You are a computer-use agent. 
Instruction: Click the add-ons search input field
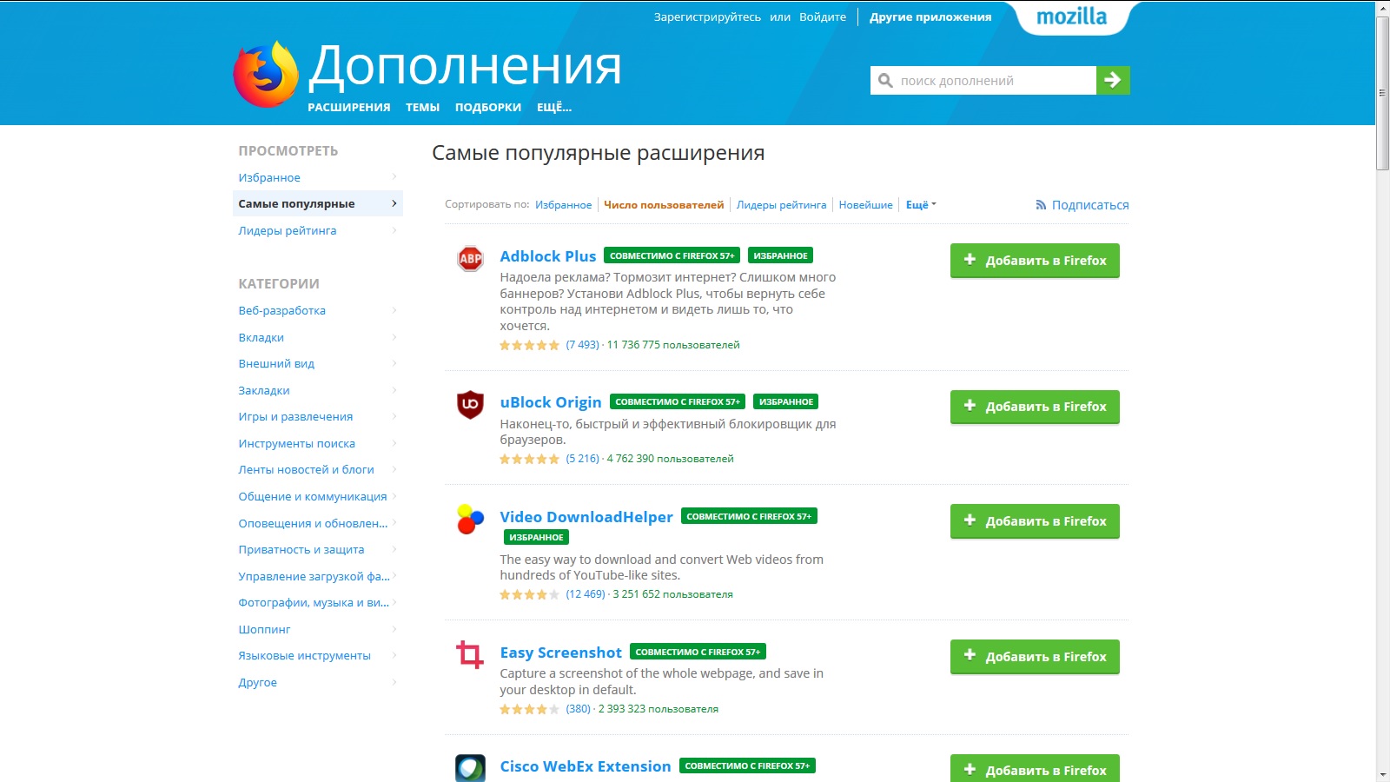pos(983,80)
